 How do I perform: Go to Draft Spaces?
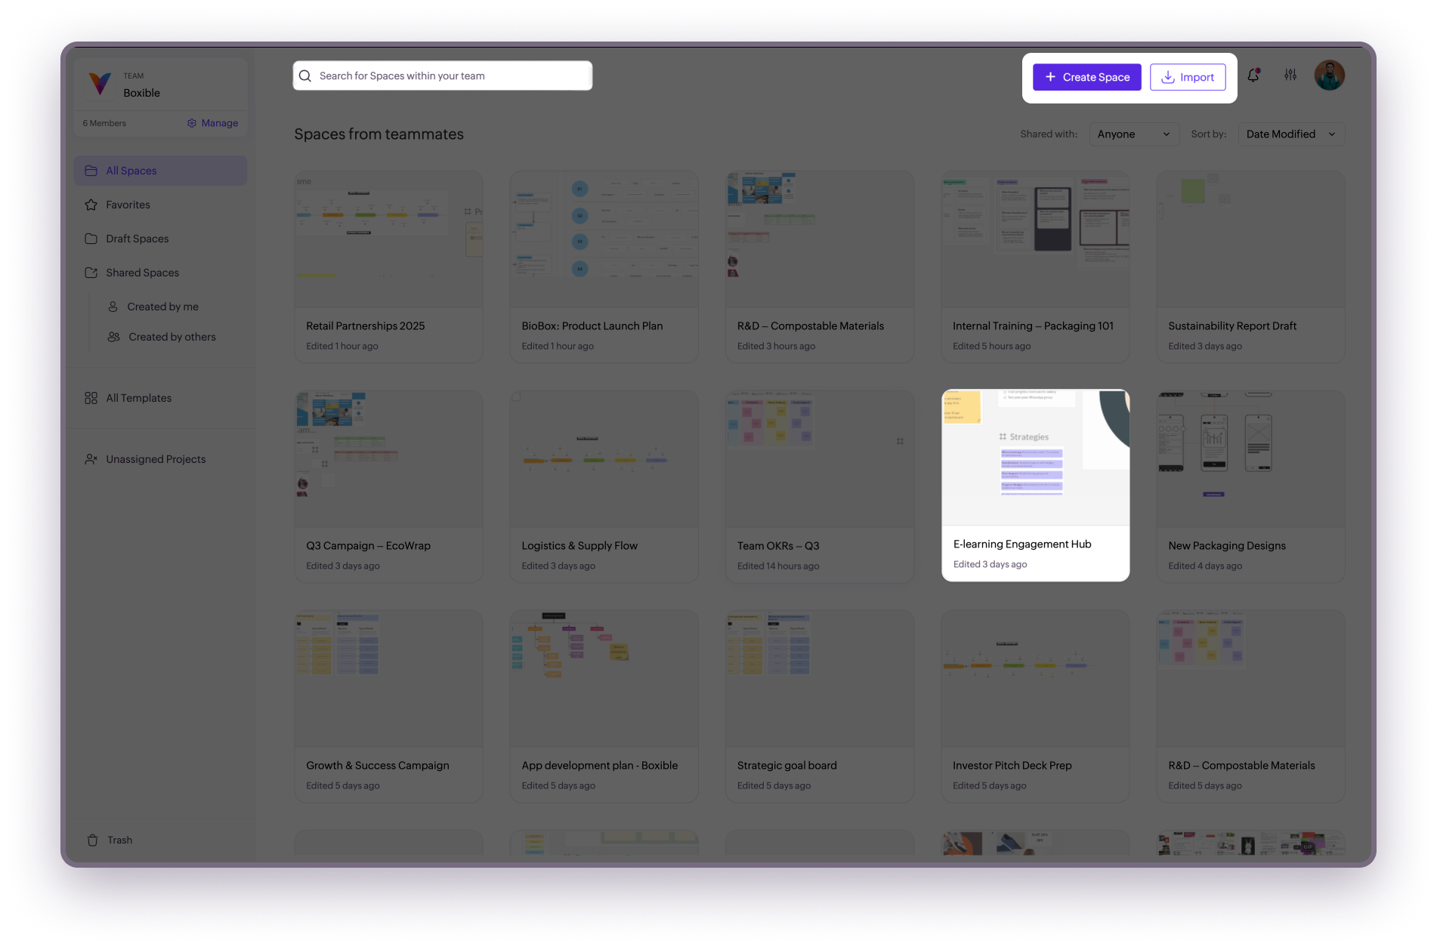coord(137,239)
